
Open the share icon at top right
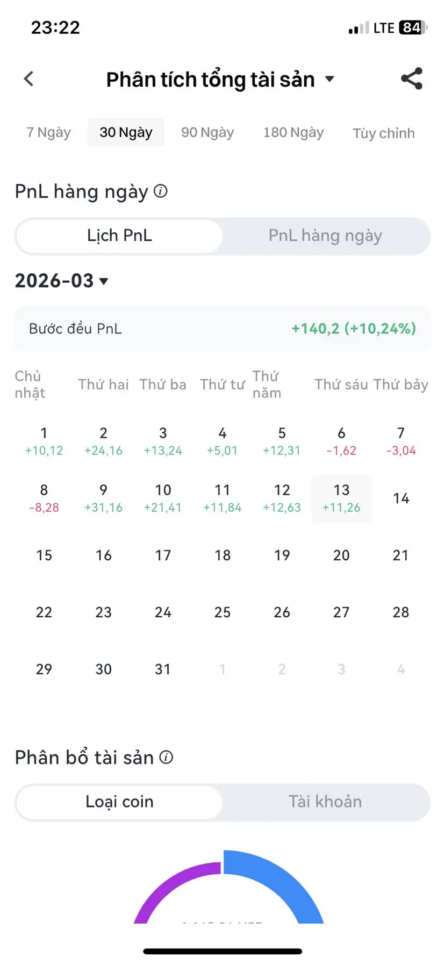[x=412, y=79]
